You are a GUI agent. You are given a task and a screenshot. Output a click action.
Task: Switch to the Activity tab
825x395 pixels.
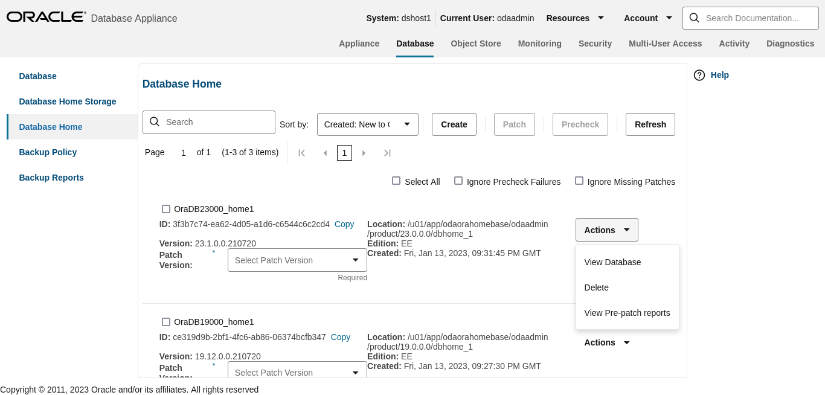coord(734,43)
